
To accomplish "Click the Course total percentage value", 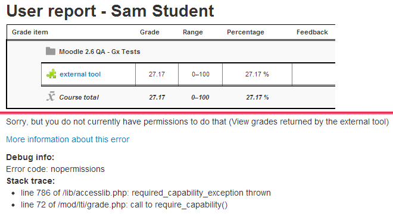I will [x=257, y=97].
